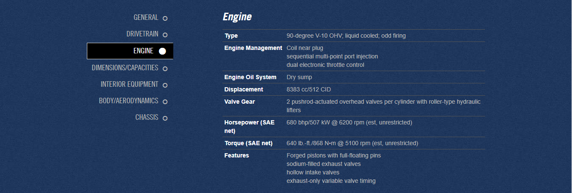Click the circle bullet next to CHASSIS
Image resolution: width=572 pixels, height=193 pixels.
(165, 118)
